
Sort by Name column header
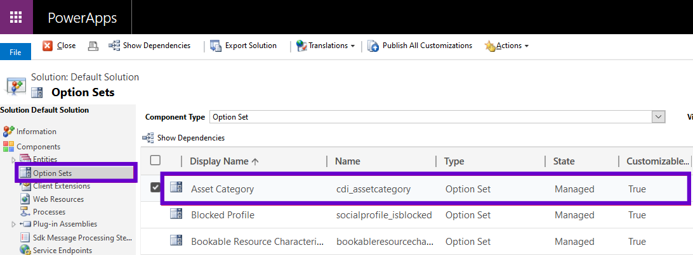pyautogui.click(x=347, y=161)
